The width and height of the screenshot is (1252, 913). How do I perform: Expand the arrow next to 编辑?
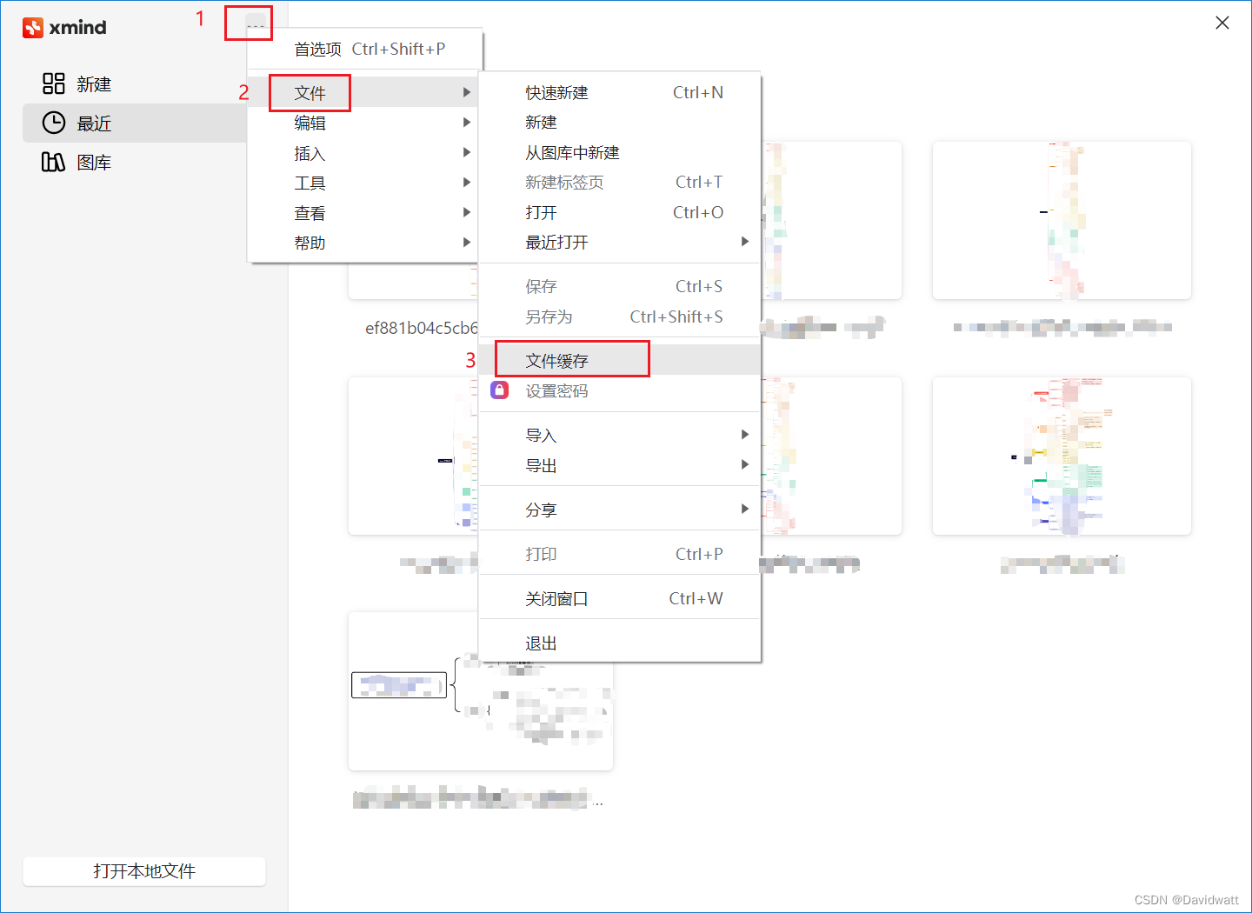click(467, 123)
